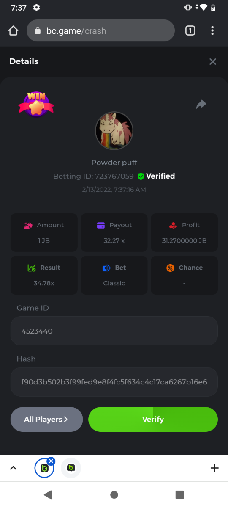This screenshot has width=228, height=508.
Task: Switch to the second bottom tab
Action: [x=71, y=468]
